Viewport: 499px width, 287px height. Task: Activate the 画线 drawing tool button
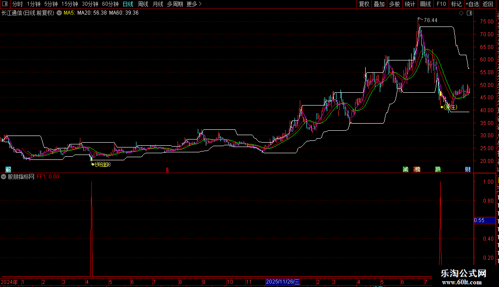(x=425, y=4)
